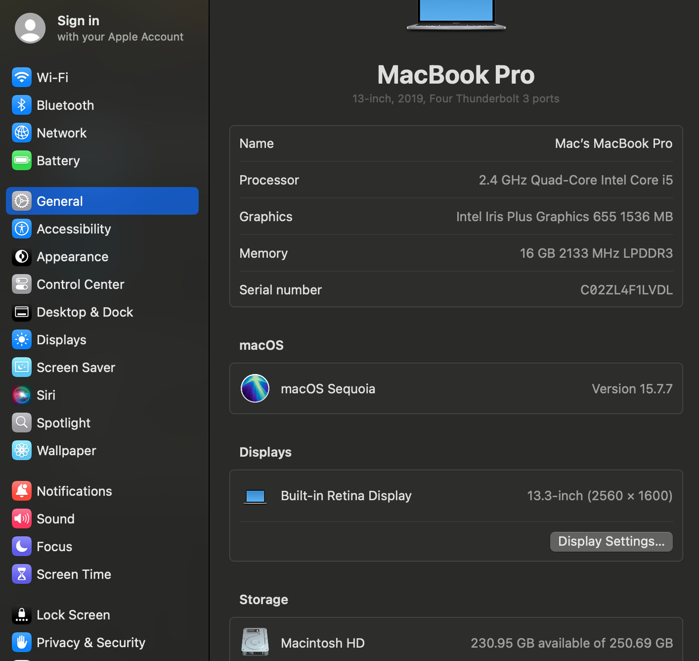Image resolution: width=699 pixels, height=661 pixels.
Task: Click the 13-inch, 2019 model subtitle
Action: 456,98
